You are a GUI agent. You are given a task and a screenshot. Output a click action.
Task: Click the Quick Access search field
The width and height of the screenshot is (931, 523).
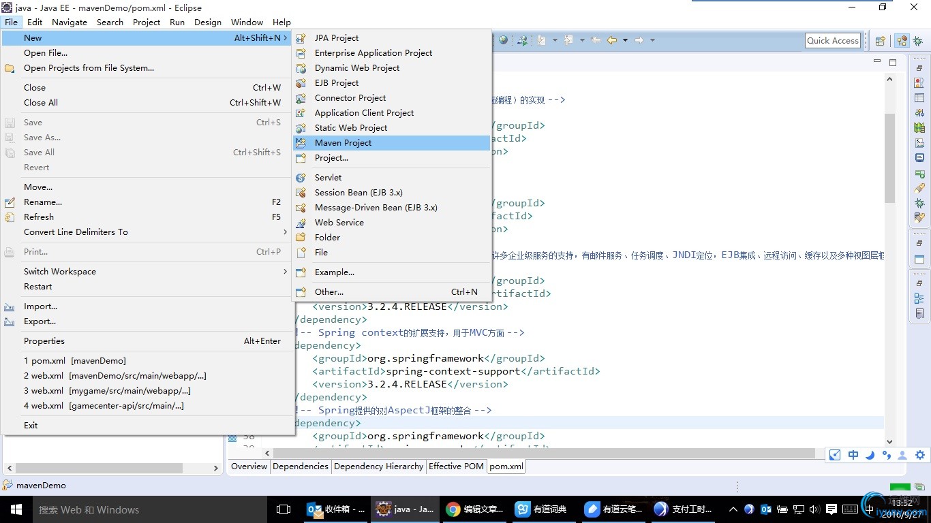coord(833,40)
